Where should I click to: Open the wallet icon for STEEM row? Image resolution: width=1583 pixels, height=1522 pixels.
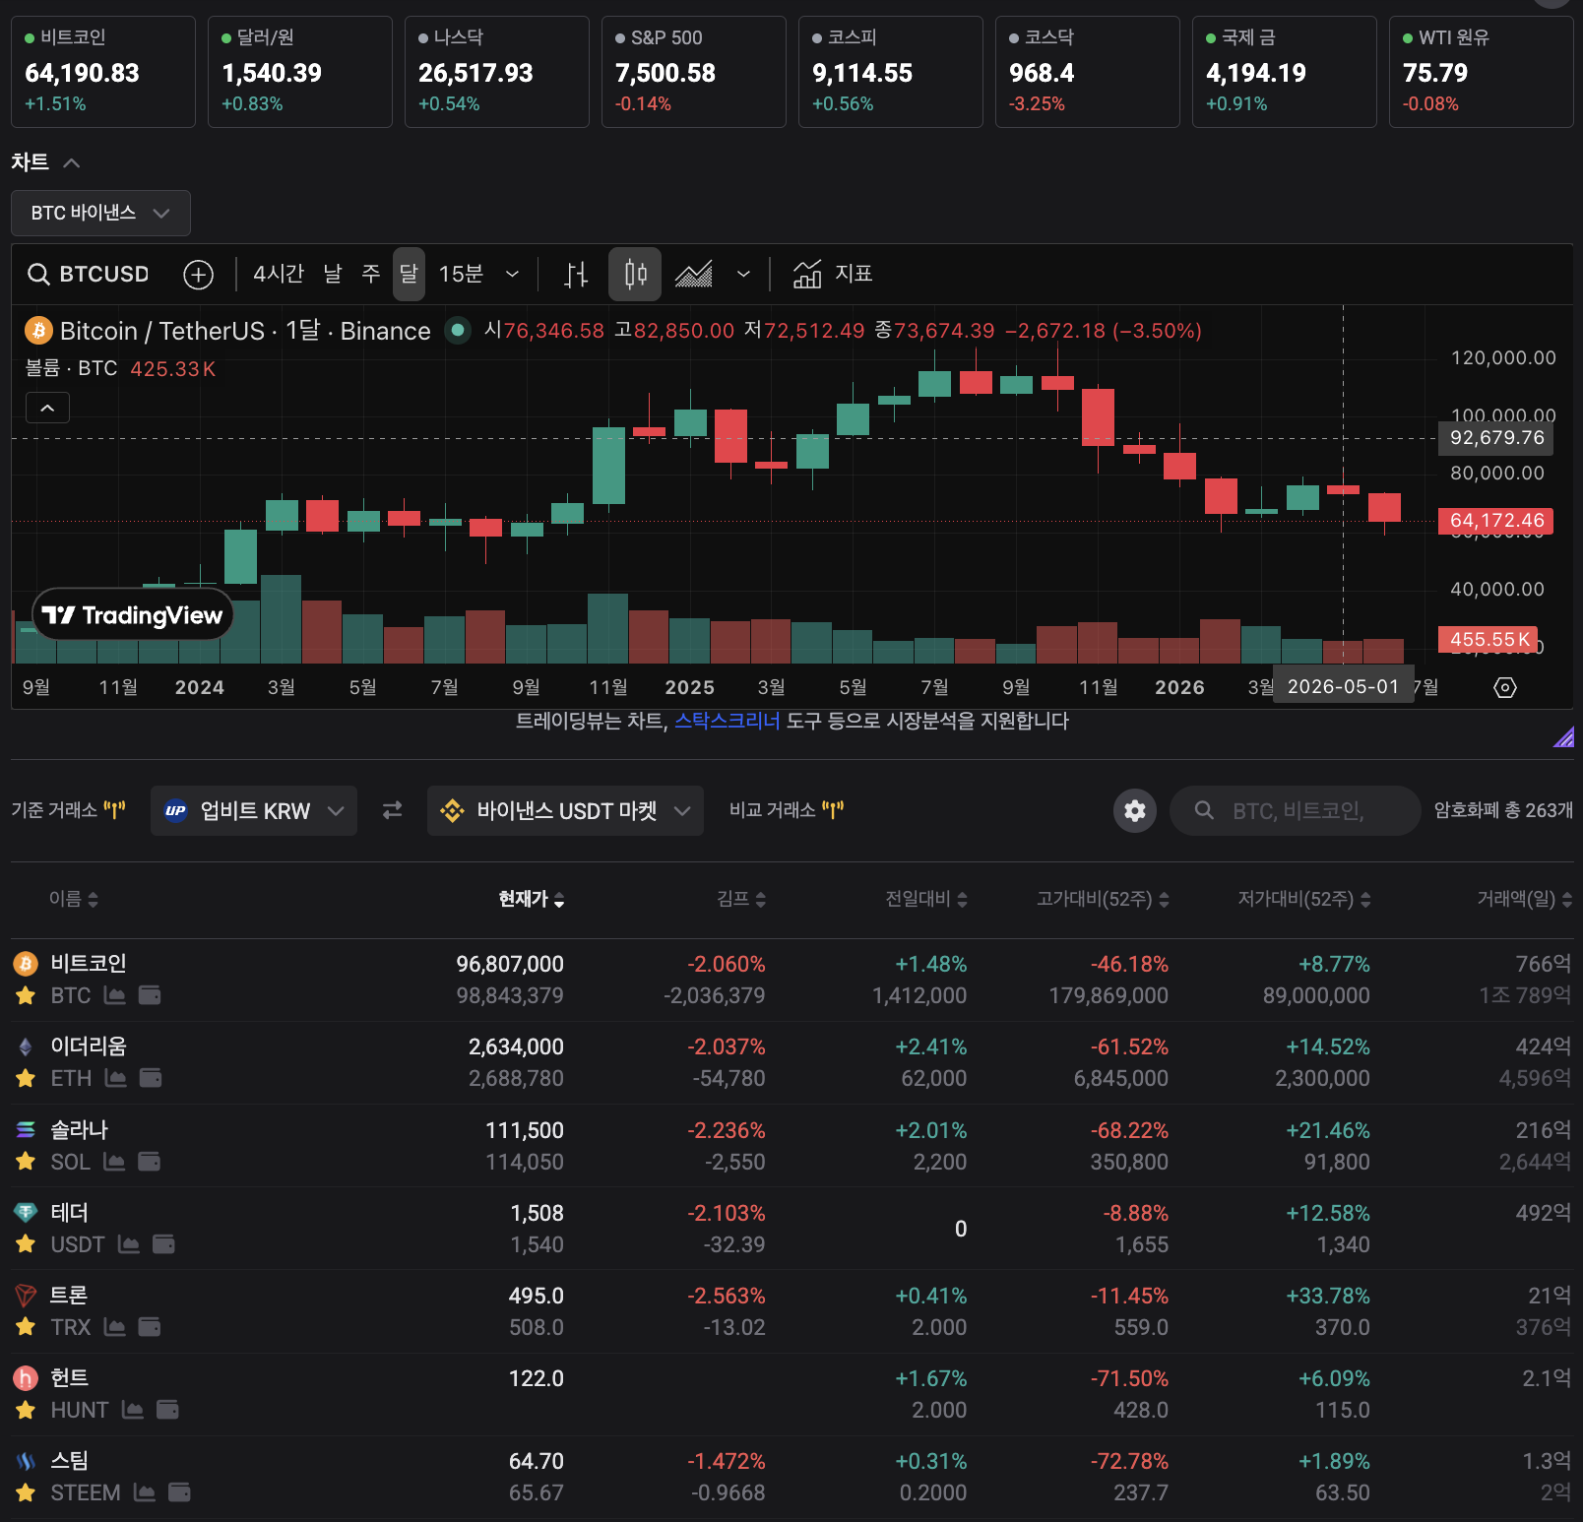pos(179,1492)
